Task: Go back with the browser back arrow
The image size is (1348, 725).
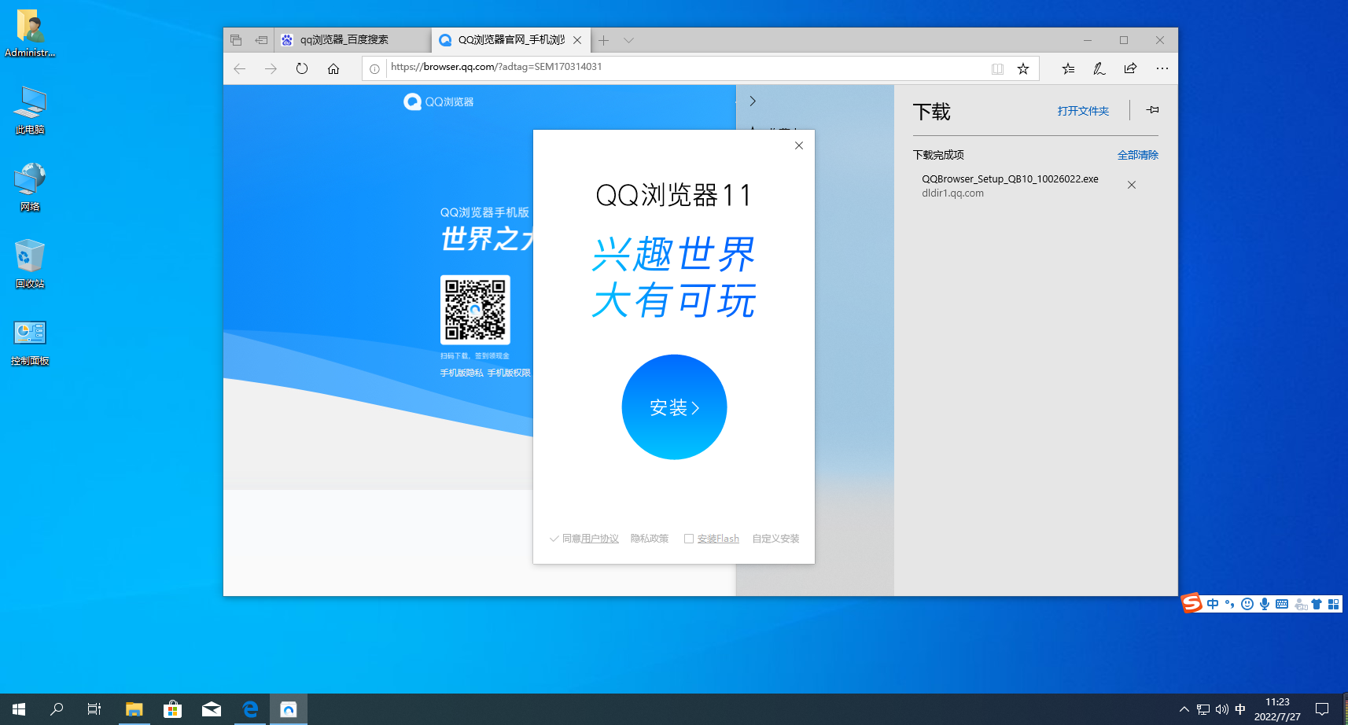Action: click(240, 69)
